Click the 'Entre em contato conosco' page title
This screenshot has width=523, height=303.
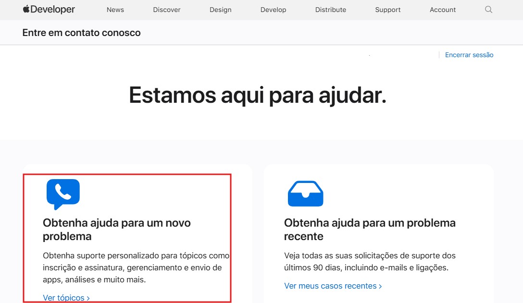81,33
